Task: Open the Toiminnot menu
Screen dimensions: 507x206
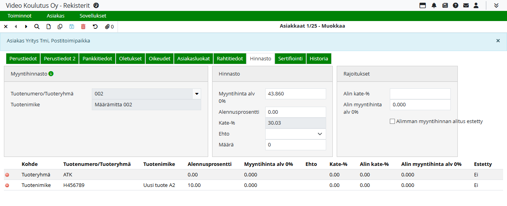Action: tap(20, 16)
